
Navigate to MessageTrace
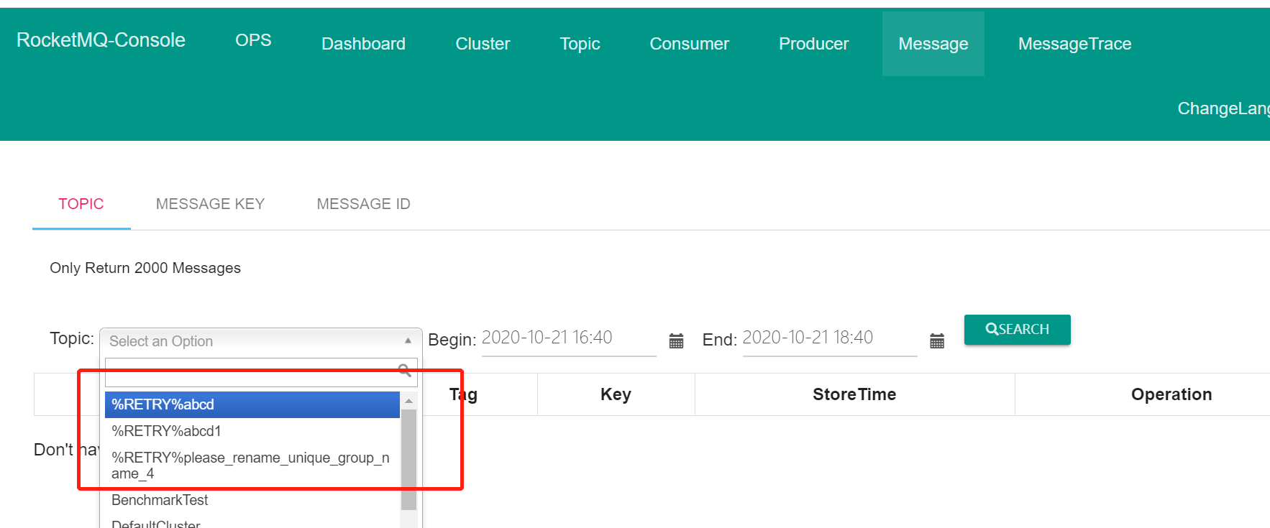[x=1074, y=44]
